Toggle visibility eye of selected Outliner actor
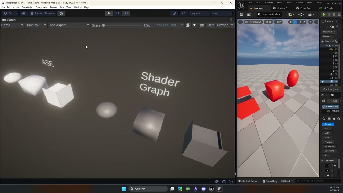343x193 pixels. click(322, 81)
